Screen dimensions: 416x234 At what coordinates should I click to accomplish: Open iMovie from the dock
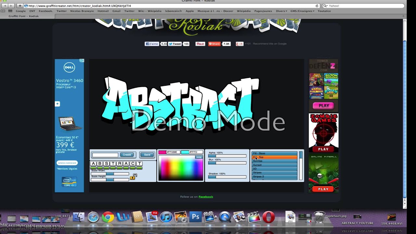click(210, 217)
